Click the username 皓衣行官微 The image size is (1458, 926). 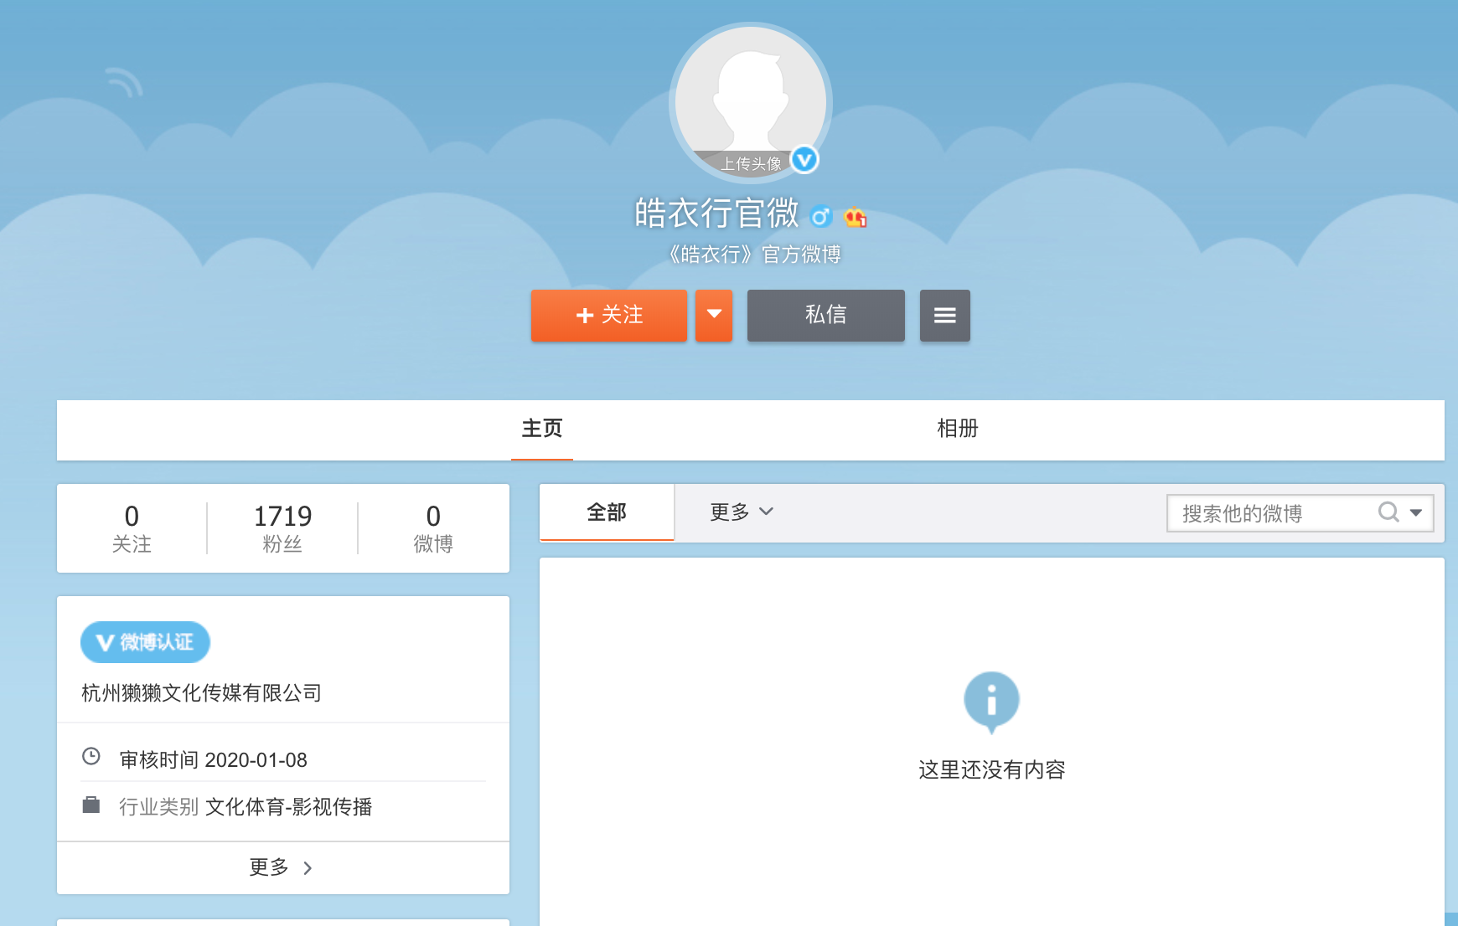click(716, 213)
